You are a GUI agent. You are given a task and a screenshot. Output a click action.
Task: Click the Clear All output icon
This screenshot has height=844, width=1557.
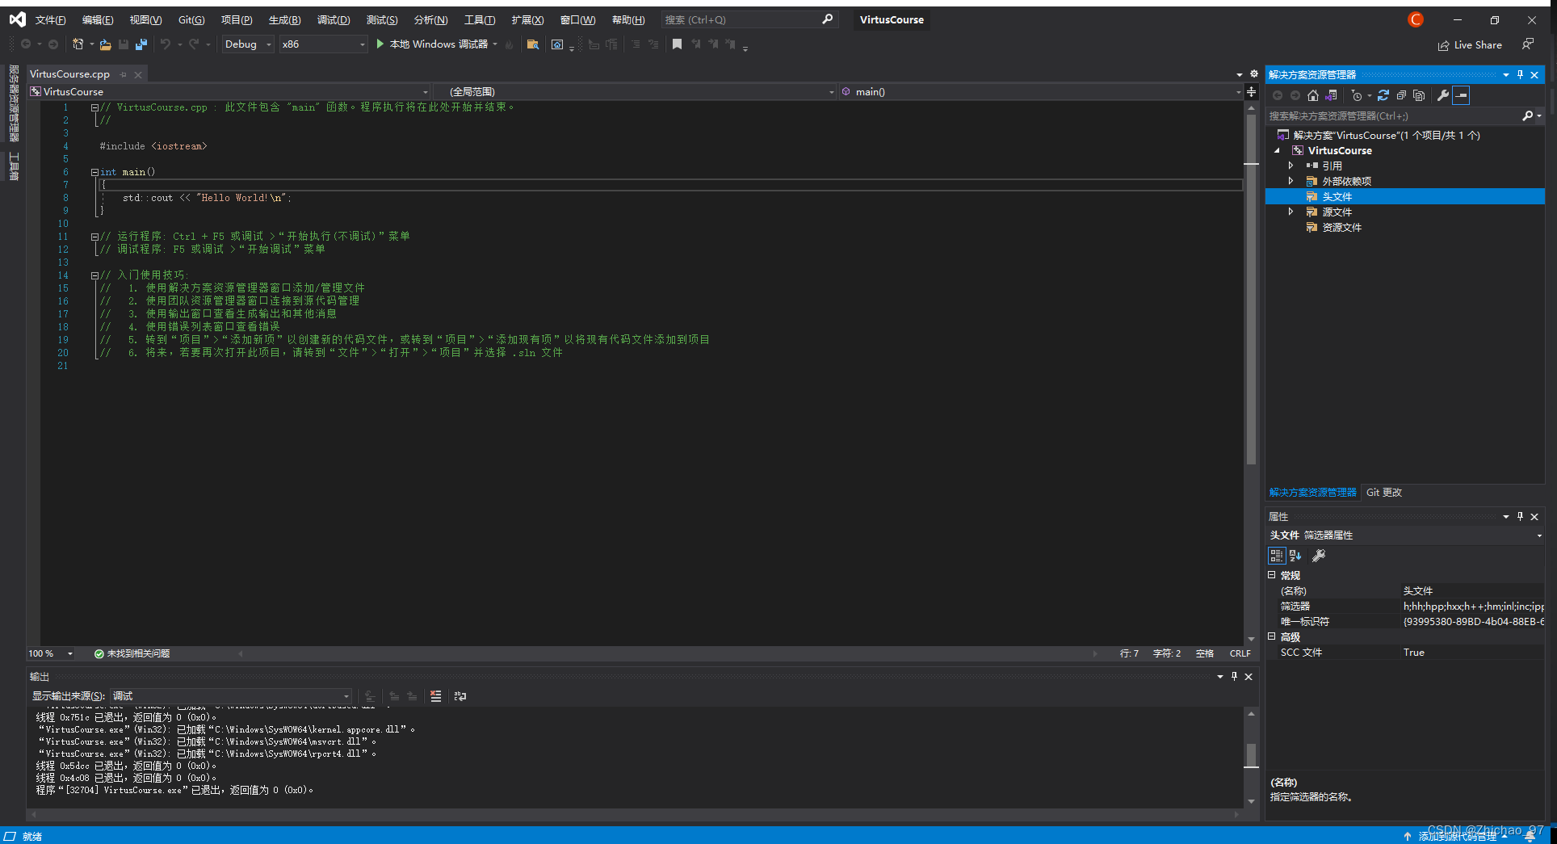tap(436, 696)
